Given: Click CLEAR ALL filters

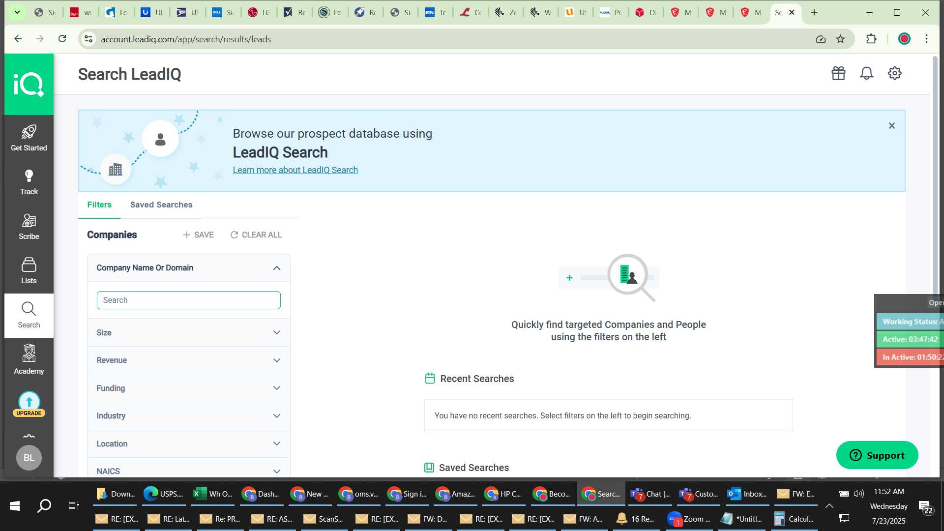Looking at the screenshot, I should (x=256, y=235).
